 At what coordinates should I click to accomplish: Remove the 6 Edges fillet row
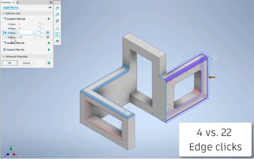click(x=48, y=33)
